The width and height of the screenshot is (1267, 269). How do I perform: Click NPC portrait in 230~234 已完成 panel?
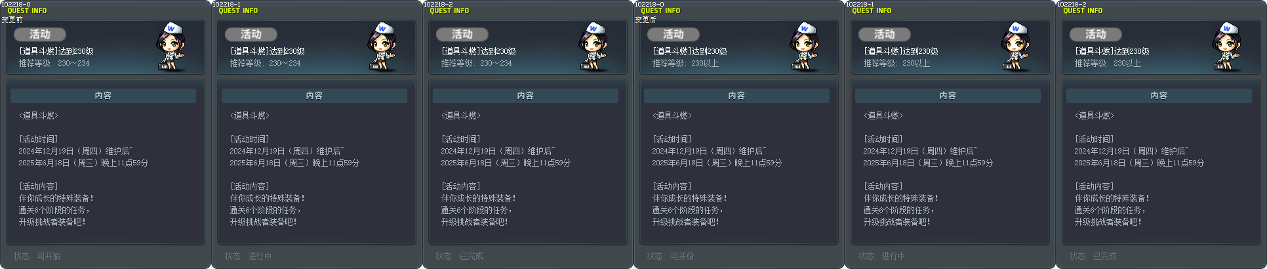point(593,47)
